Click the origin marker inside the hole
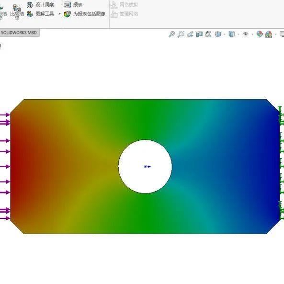Viewport: 284px width, 284px height. (x=147, y=167)
